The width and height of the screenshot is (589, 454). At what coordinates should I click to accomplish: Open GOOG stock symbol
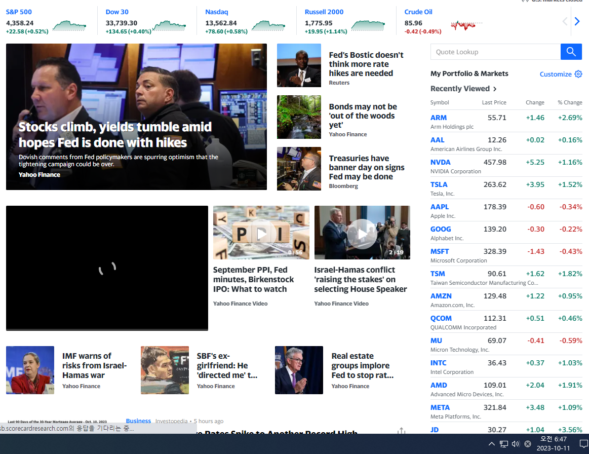[x=441, y=229]
